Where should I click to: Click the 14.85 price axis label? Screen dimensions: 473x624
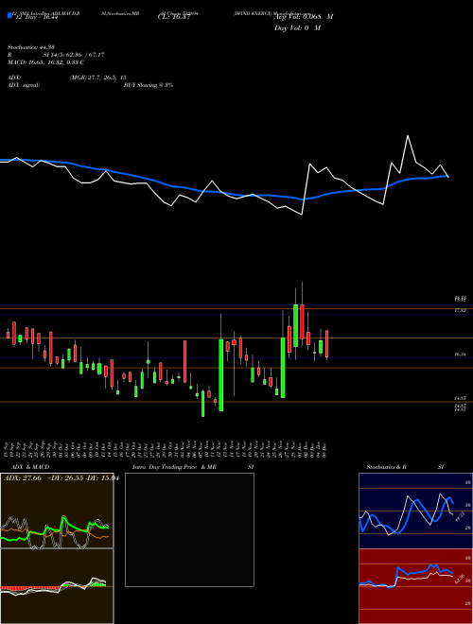tap(461, 398)
